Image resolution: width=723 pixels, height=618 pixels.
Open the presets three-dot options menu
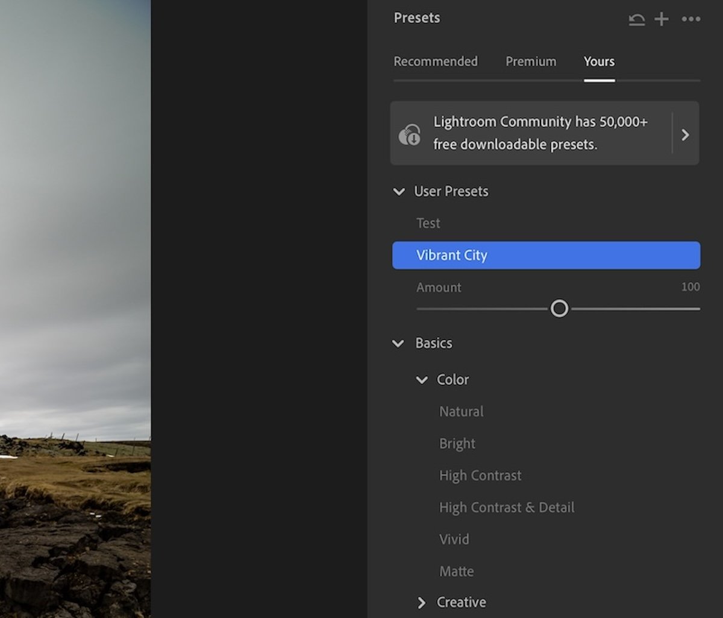(x=690, y=19)
